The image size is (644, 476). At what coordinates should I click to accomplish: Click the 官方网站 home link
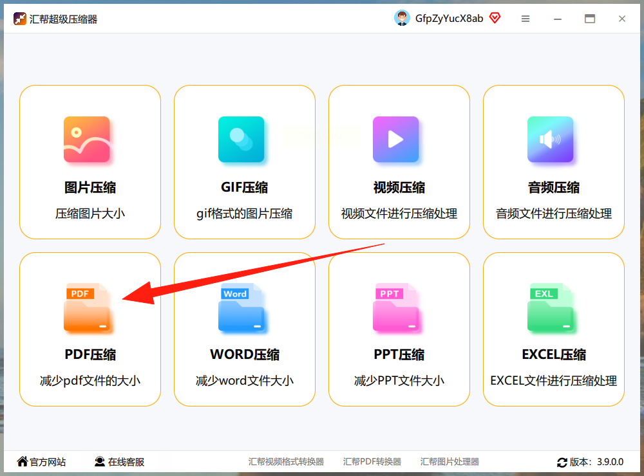click(x=41, y=462)
